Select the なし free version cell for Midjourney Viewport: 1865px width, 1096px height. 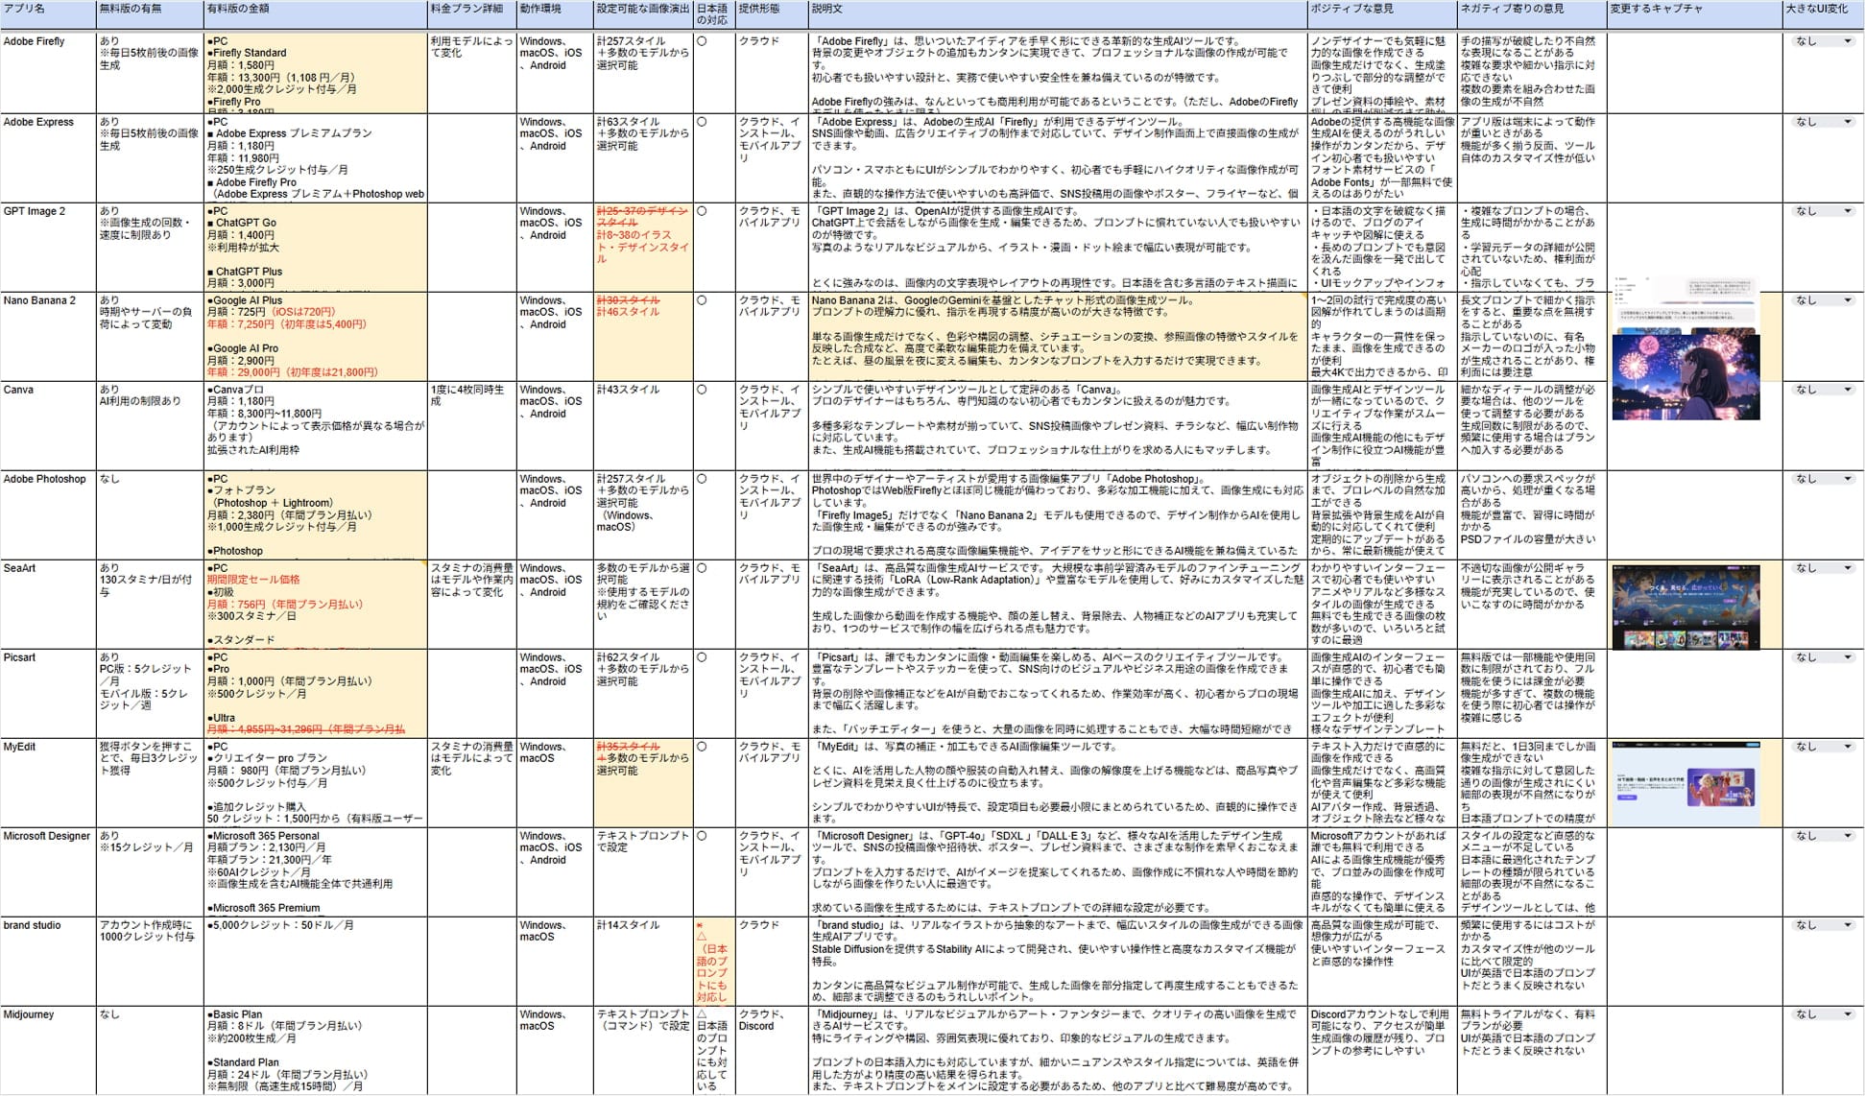click(x=150, y=1050)
